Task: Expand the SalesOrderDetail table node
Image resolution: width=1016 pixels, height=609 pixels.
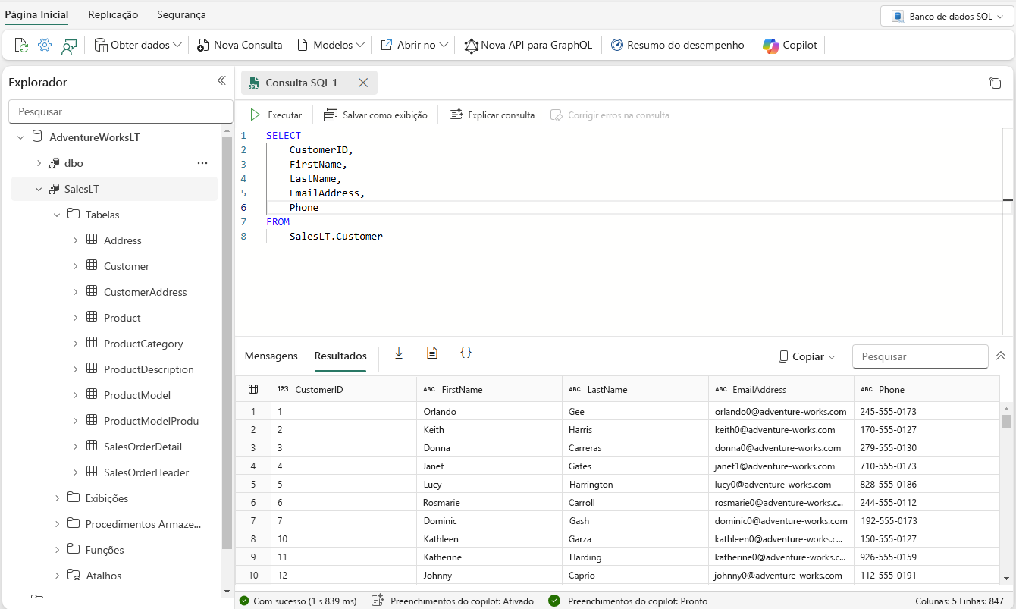Action: pos(75,447)
